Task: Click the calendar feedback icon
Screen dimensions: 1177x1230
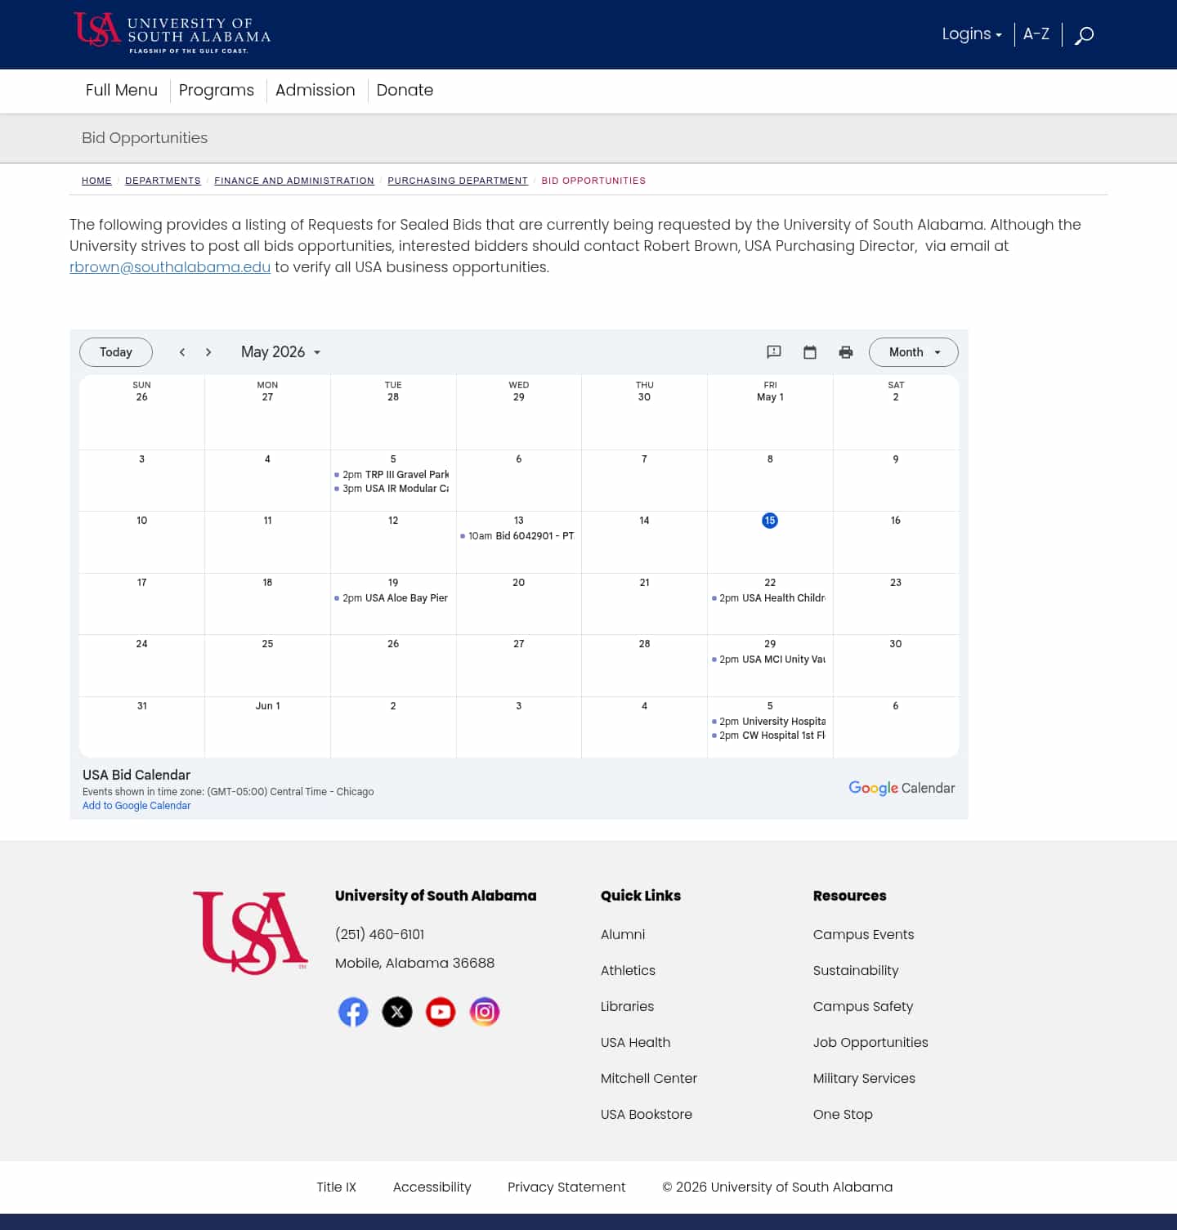Action: [x=774, y=352]
